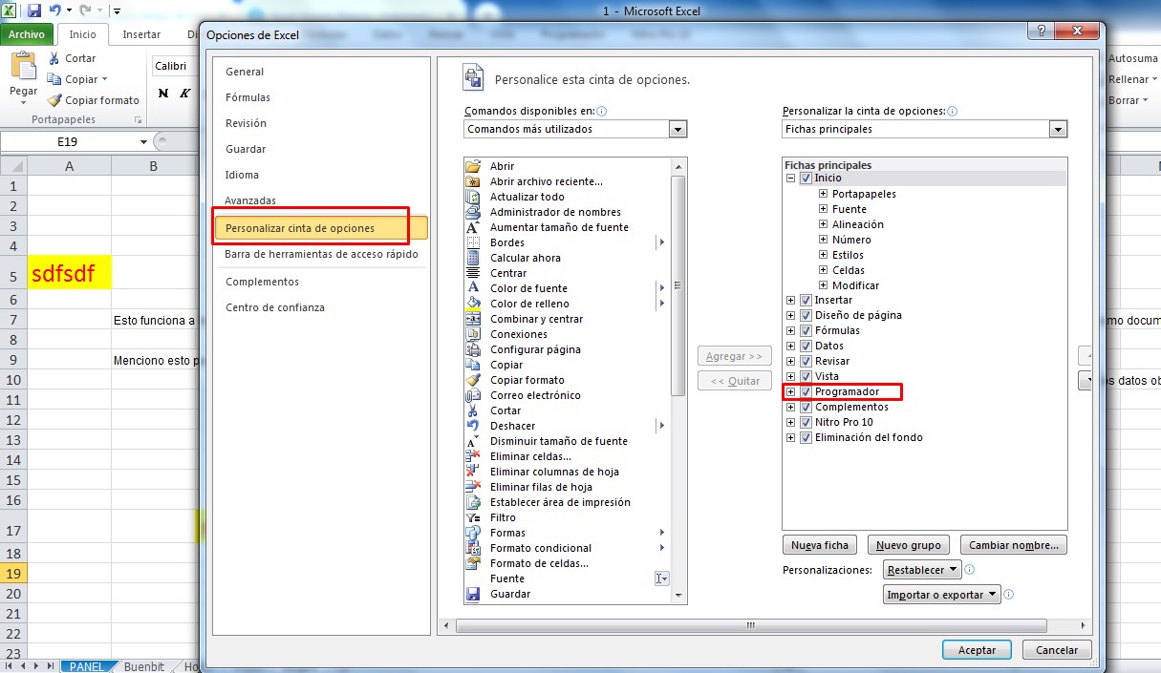Click the Aceptar button
This screenshot has height=673, width=1161.
tap(976, 650)
